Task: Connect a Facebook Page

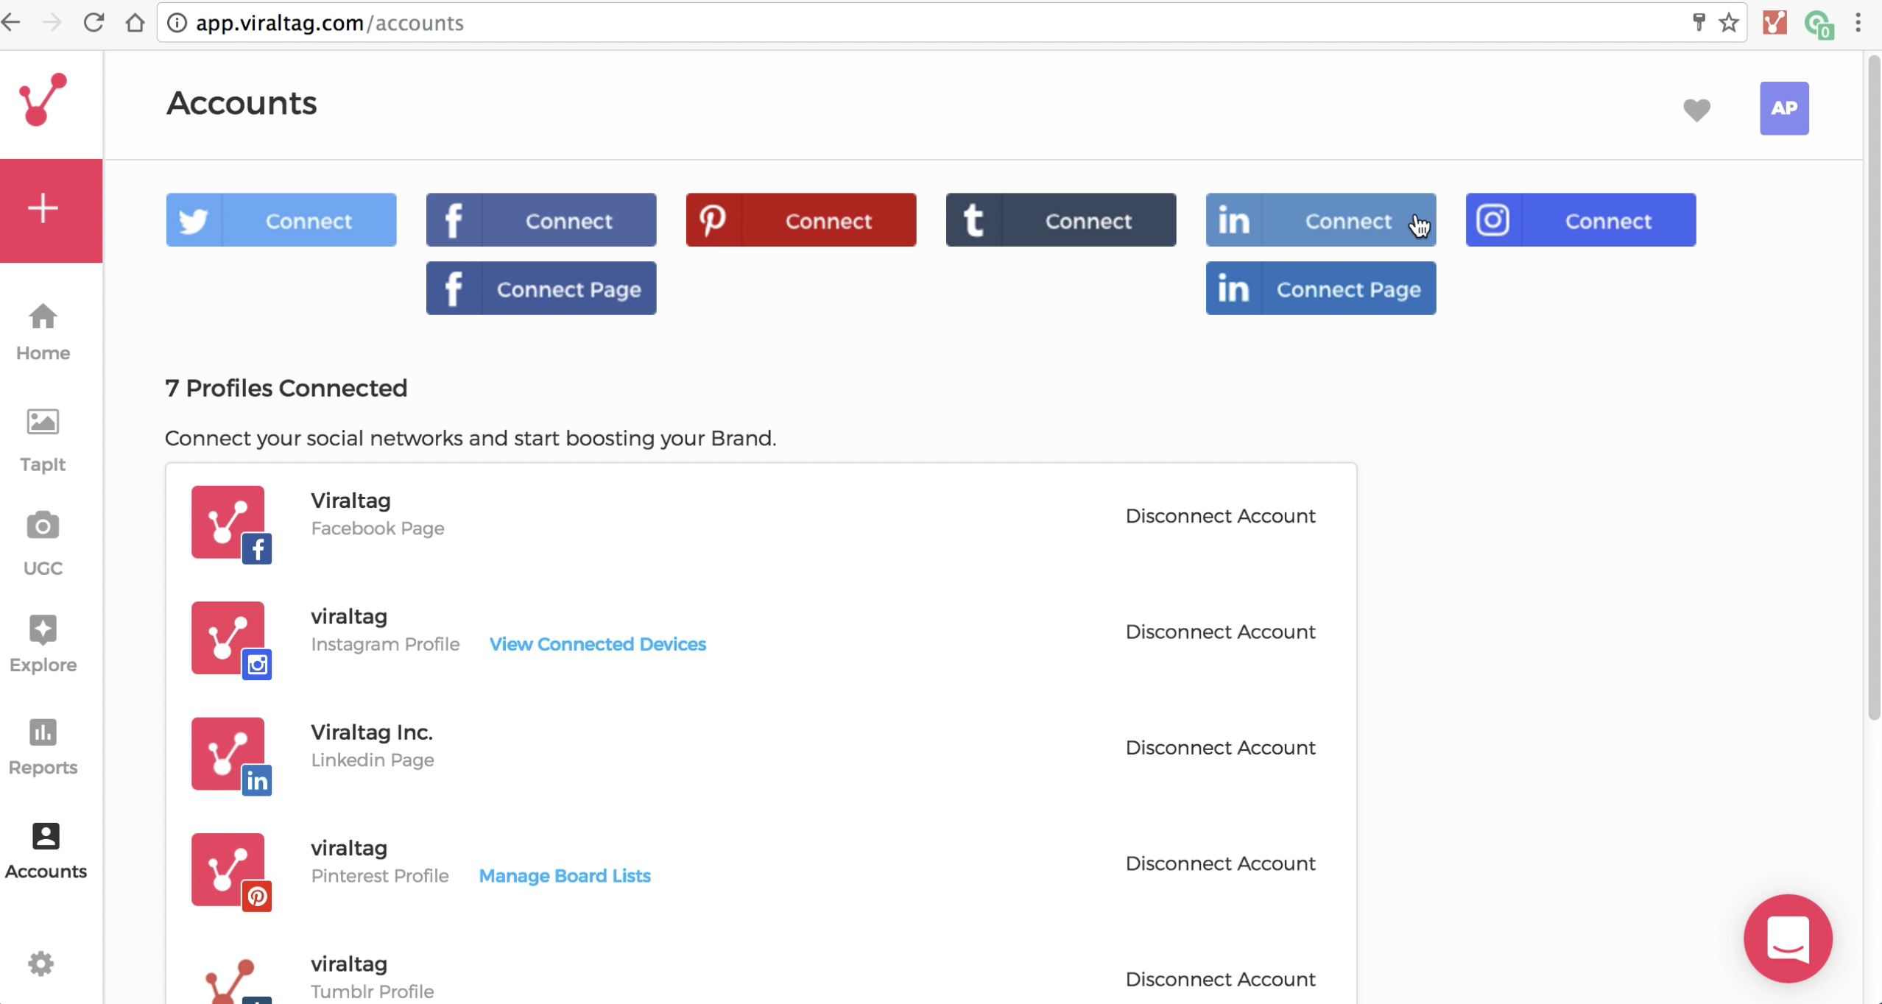Action: (x=540, y=288)
